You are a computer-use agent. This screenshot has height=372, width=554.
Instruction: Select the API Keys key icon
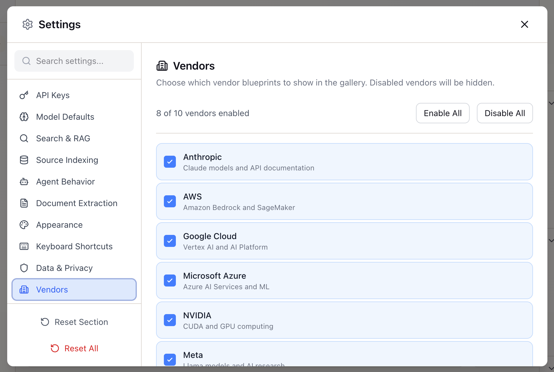coord(24,95)
